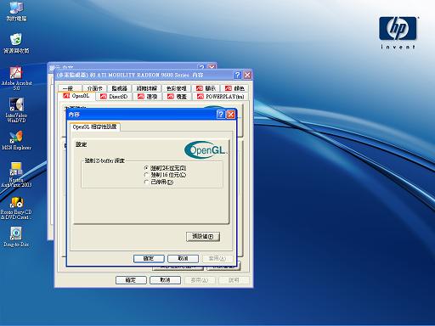
Task: Open the My Computer (我的電腦) desktop icon
Action: 16,11
